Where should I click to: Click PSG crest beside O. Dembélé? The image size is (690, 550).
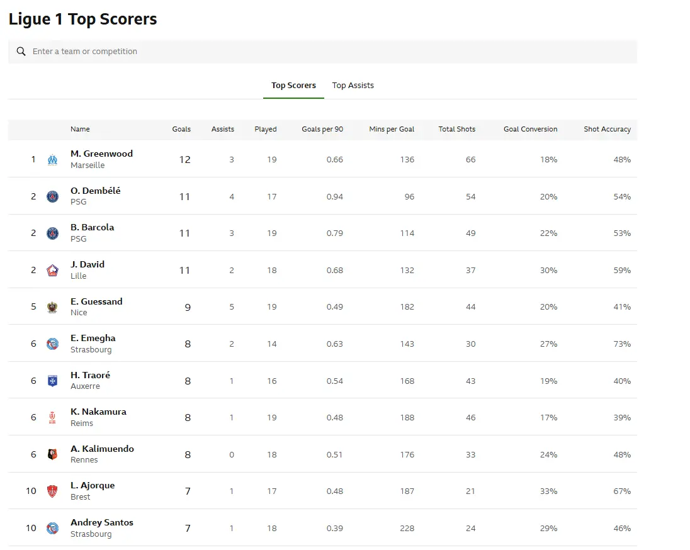pos(52,196)
